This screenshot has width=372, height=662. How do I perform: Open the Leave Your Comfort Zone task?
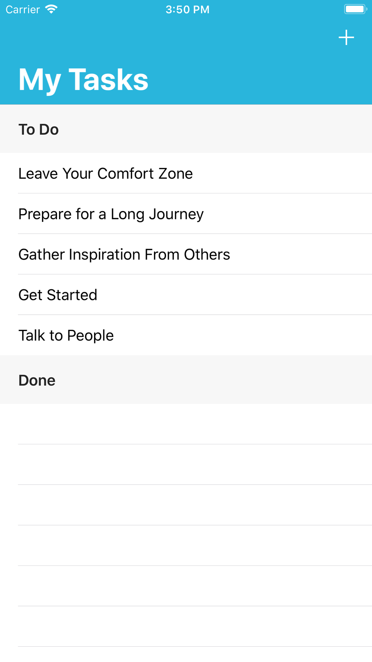coord(186,173)
